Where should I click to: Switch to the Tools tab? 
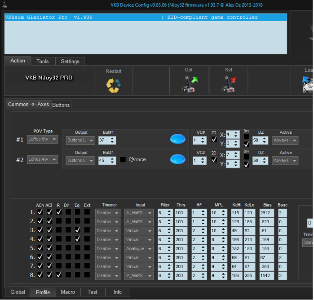click(x=43, y=62)
